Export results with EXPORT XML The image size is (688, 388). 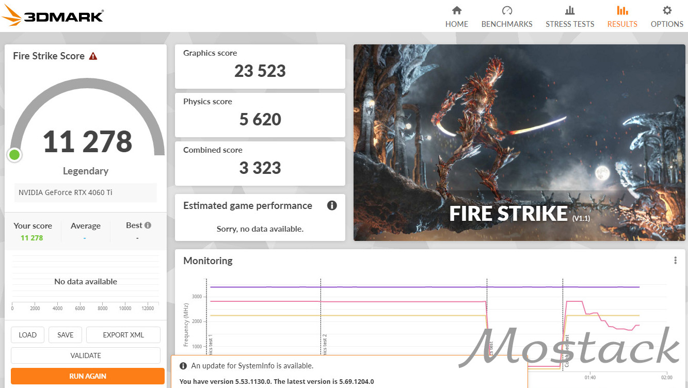coord(123,335)
